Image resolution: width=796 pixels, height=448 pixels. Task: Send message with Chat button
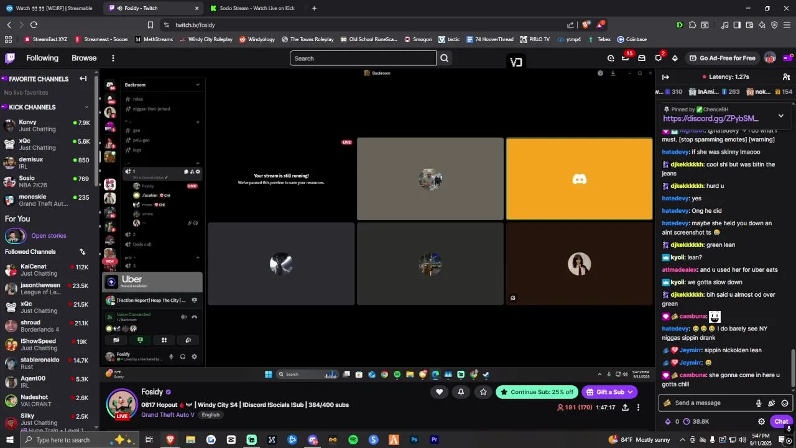(x=781, y=421)
